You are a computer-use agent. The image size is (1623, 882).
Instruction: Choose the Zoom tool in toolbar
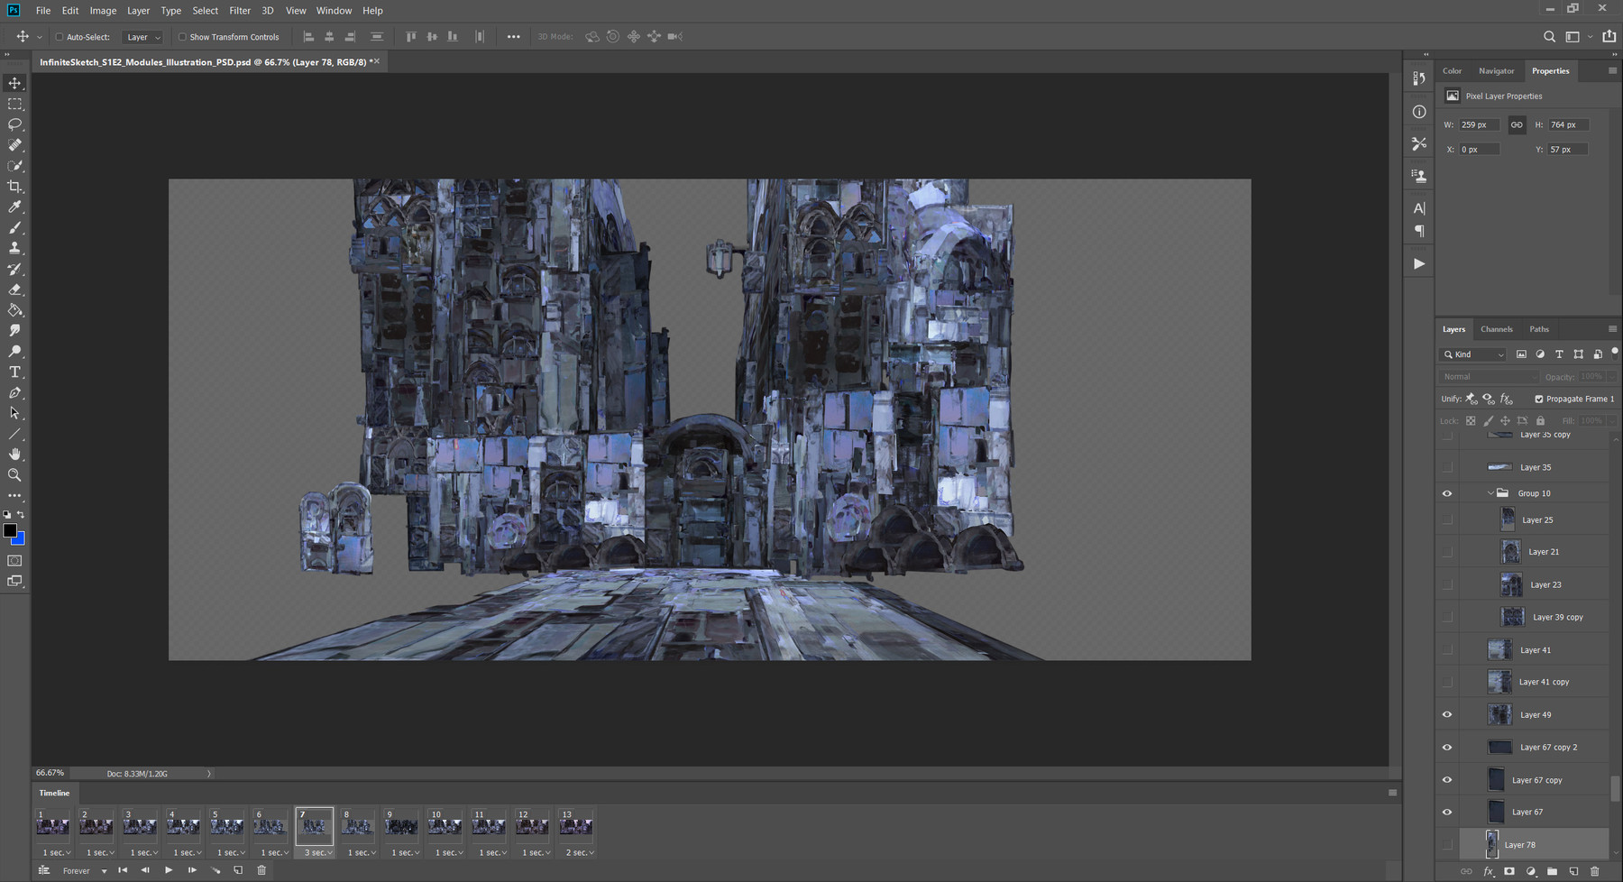point(15,475)
